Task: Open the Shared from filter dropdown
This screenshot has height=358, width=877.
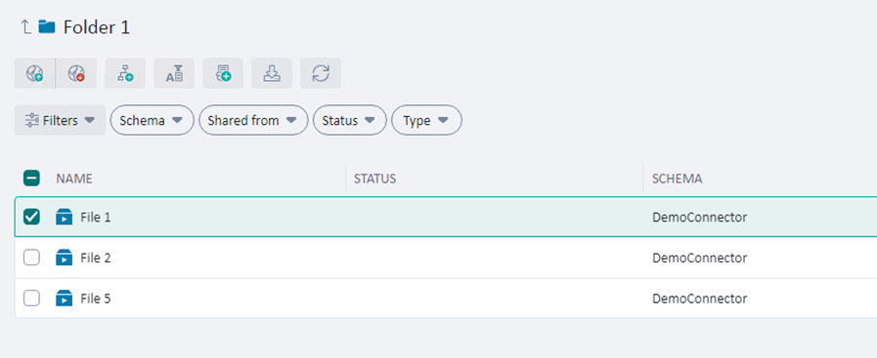Action: [x=253, y=120]
